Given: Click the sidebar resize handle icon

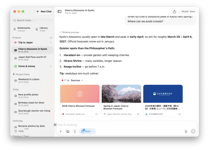Looking at the screenshot, I should click(55, 125).
